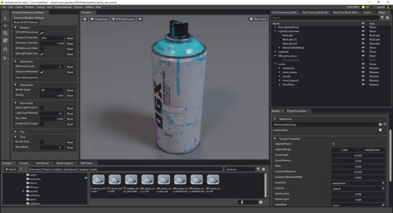
Task: Go back with the Content browser back arrow
Action: [21, 169]
